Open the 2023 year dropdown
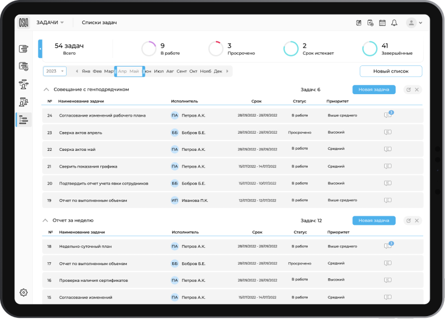Screen dimensions: 445x319 tap(55, 71)
